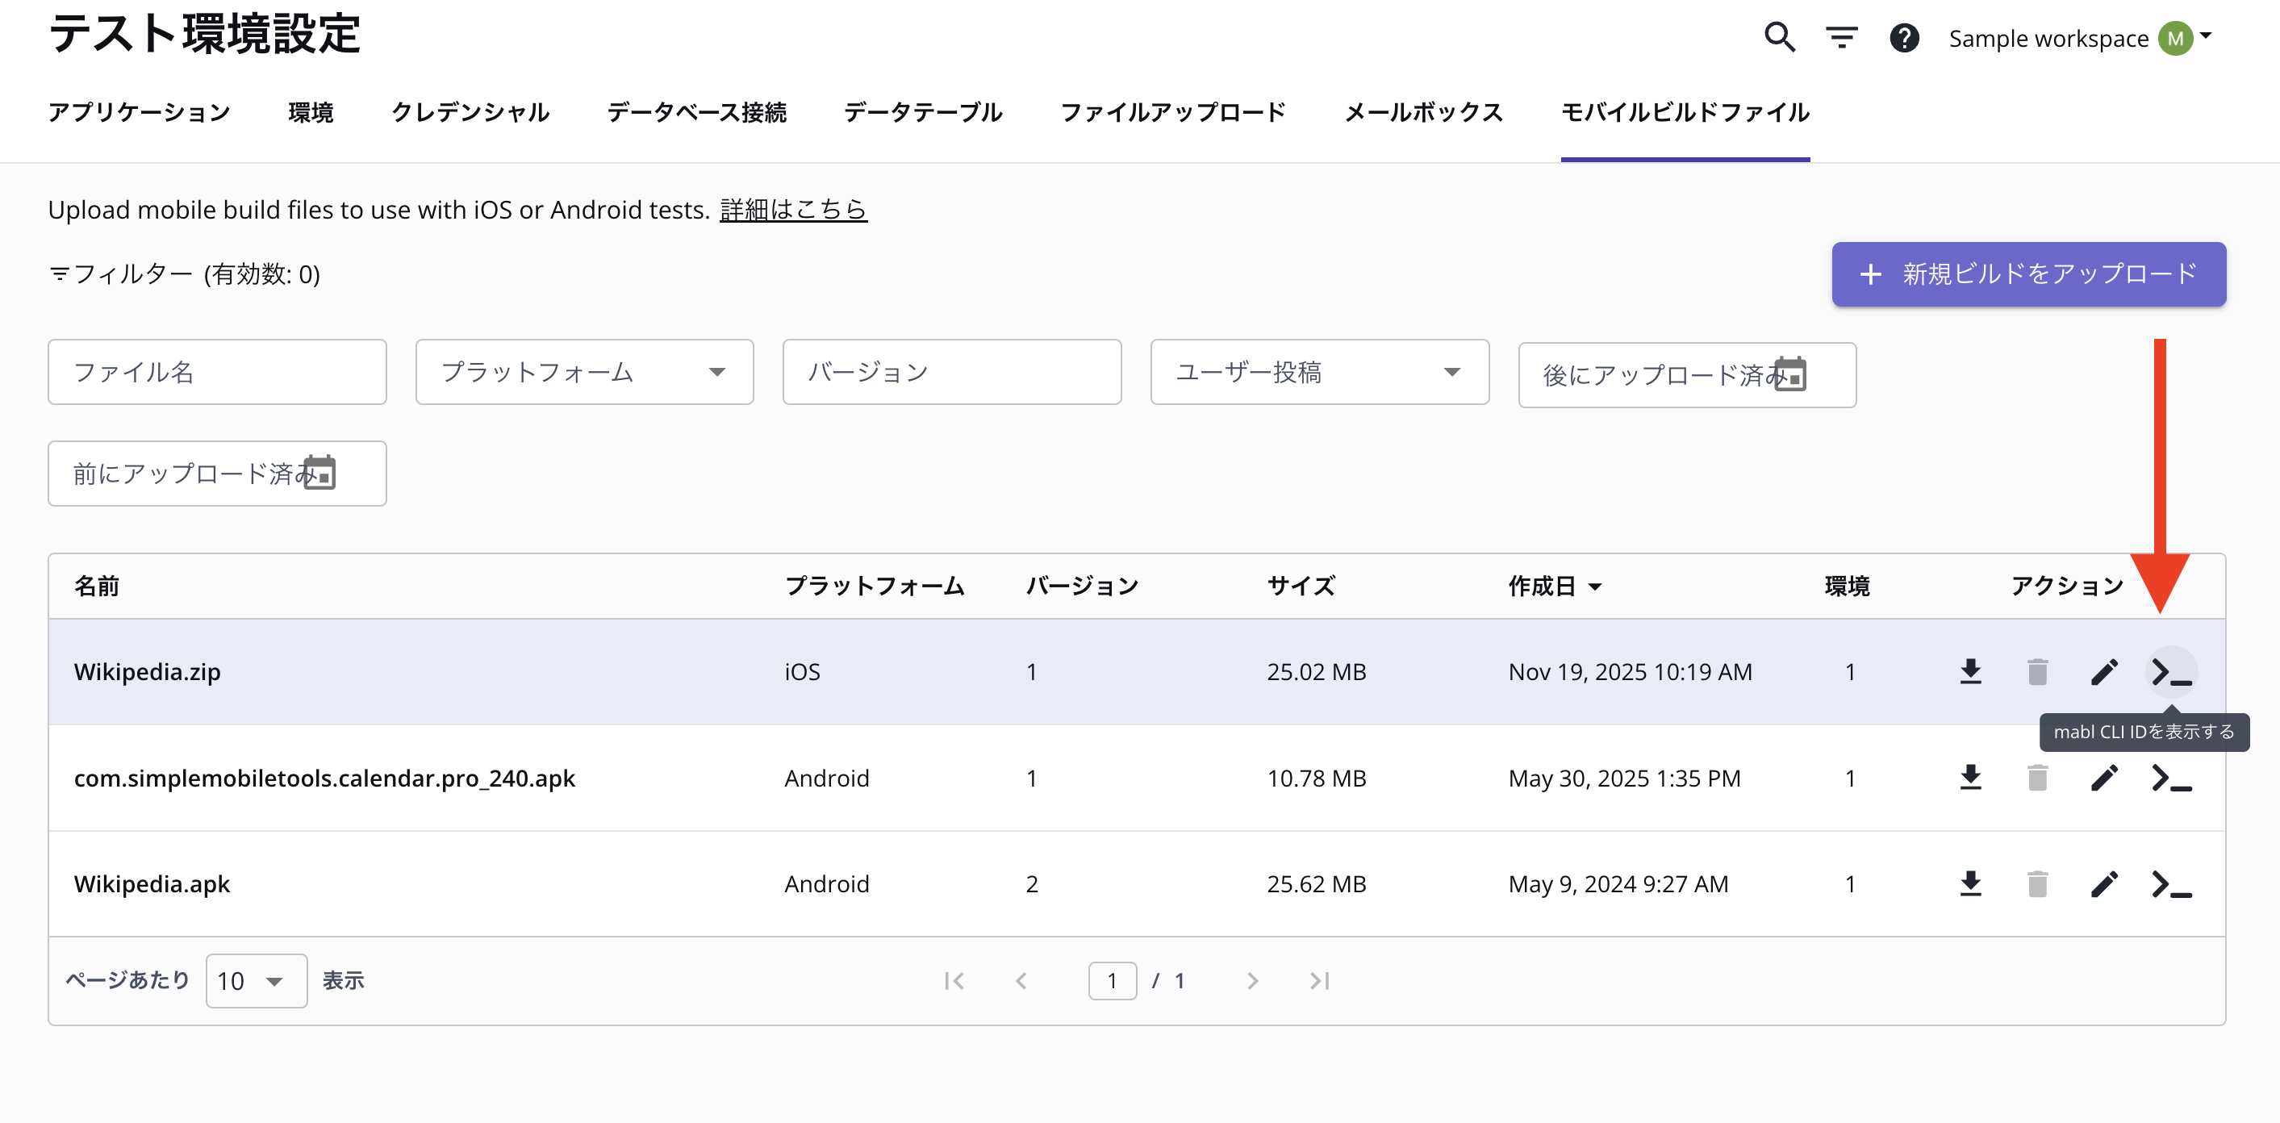Switch to the データテーブル tab
The image size is (2280, 1123).
click(x=922, y=112)
